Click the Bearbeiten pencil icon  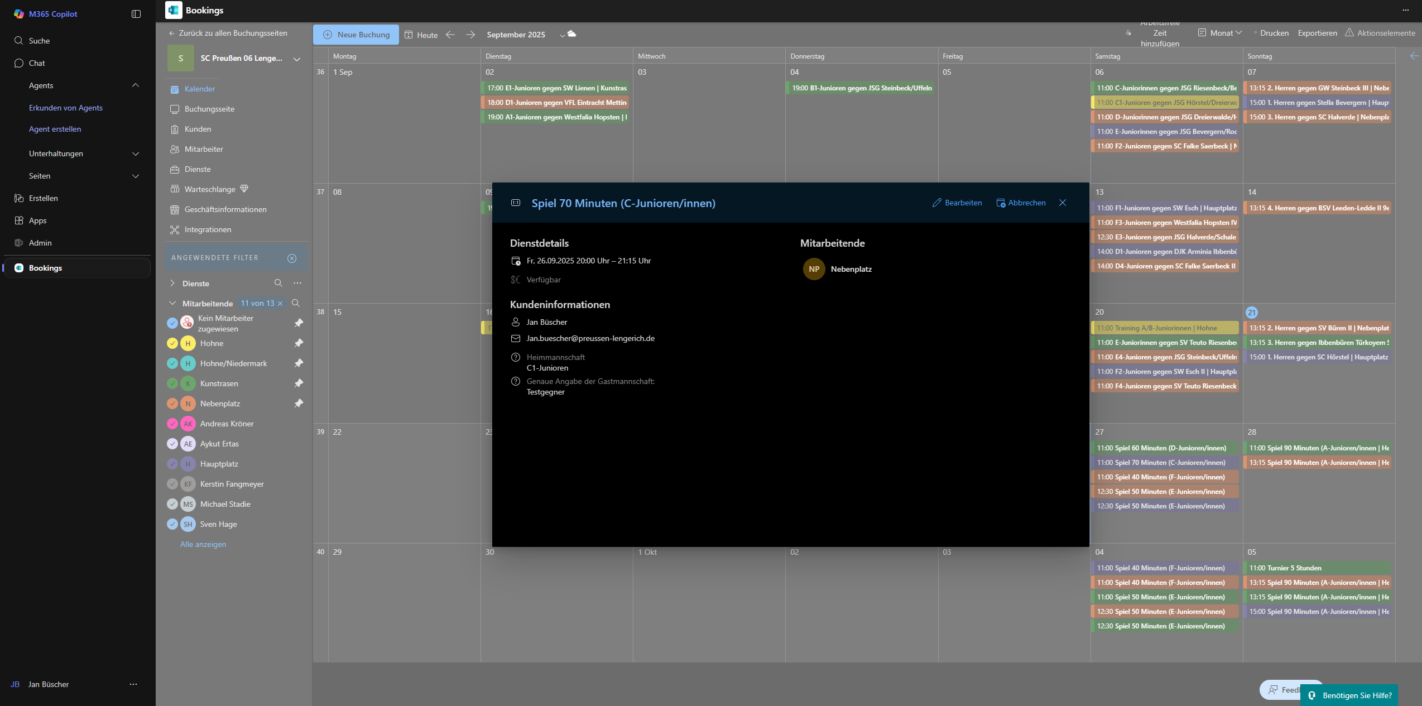click(937, 203)
